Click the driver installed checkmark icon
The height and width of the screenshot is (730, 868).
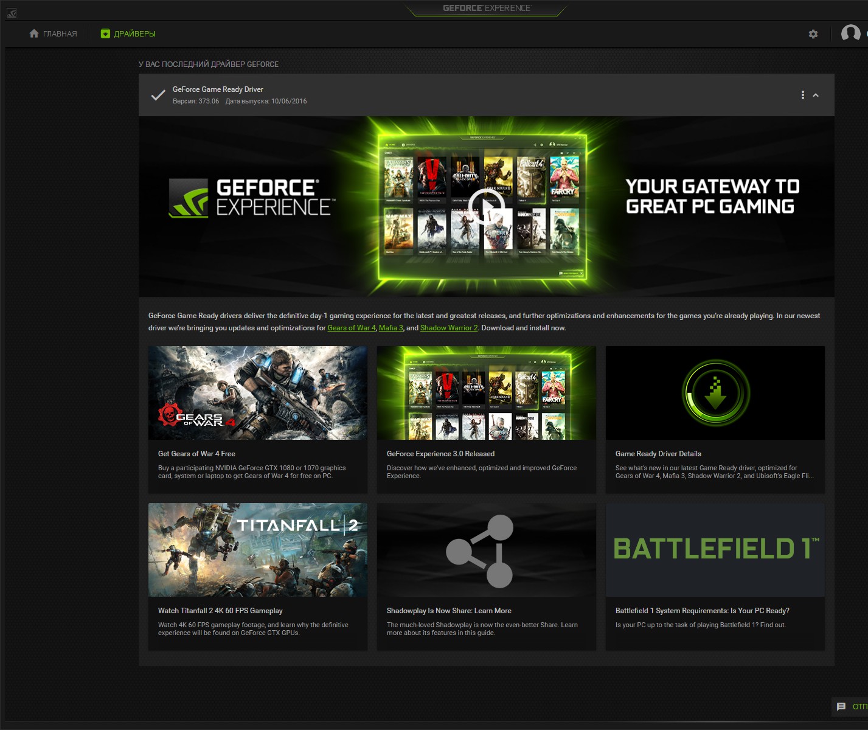click(x=158, y=95)
